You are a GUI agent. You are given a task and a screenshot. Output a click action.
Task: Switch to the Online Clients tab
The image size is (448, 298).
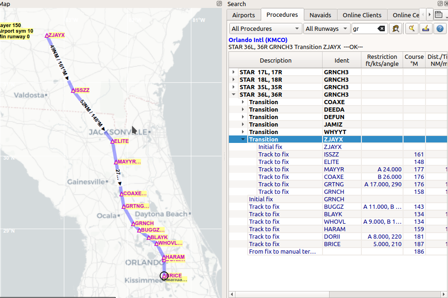point(362,15)
